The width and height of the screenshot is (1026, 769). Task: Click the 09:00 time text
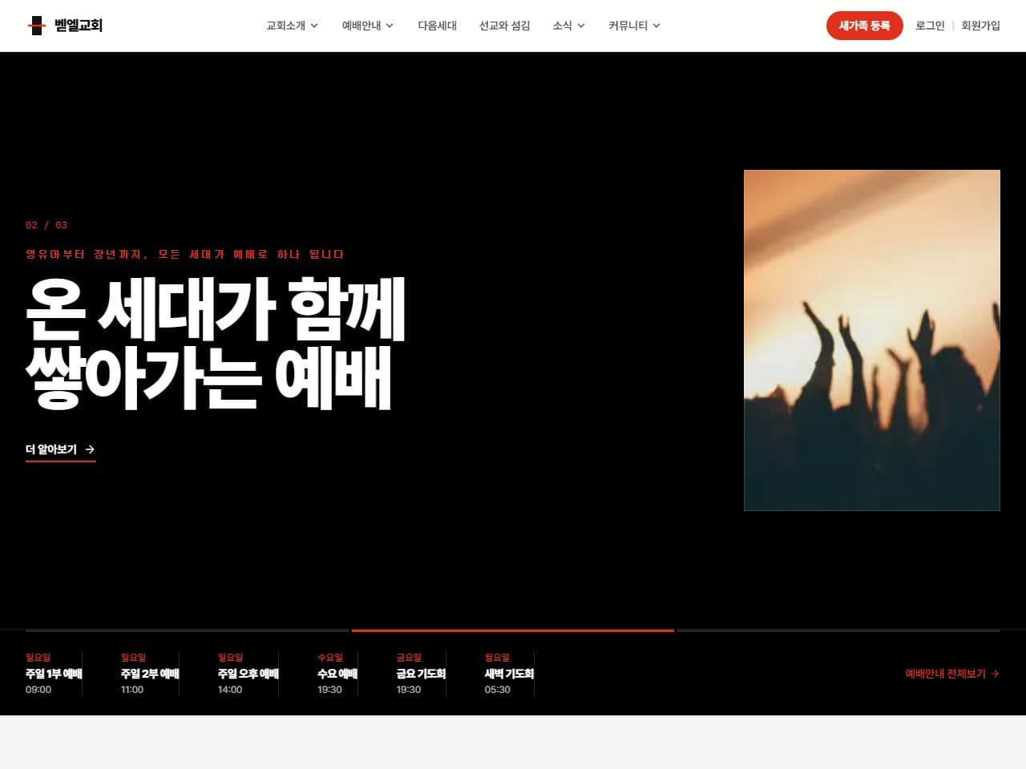(x=38, y=690)
